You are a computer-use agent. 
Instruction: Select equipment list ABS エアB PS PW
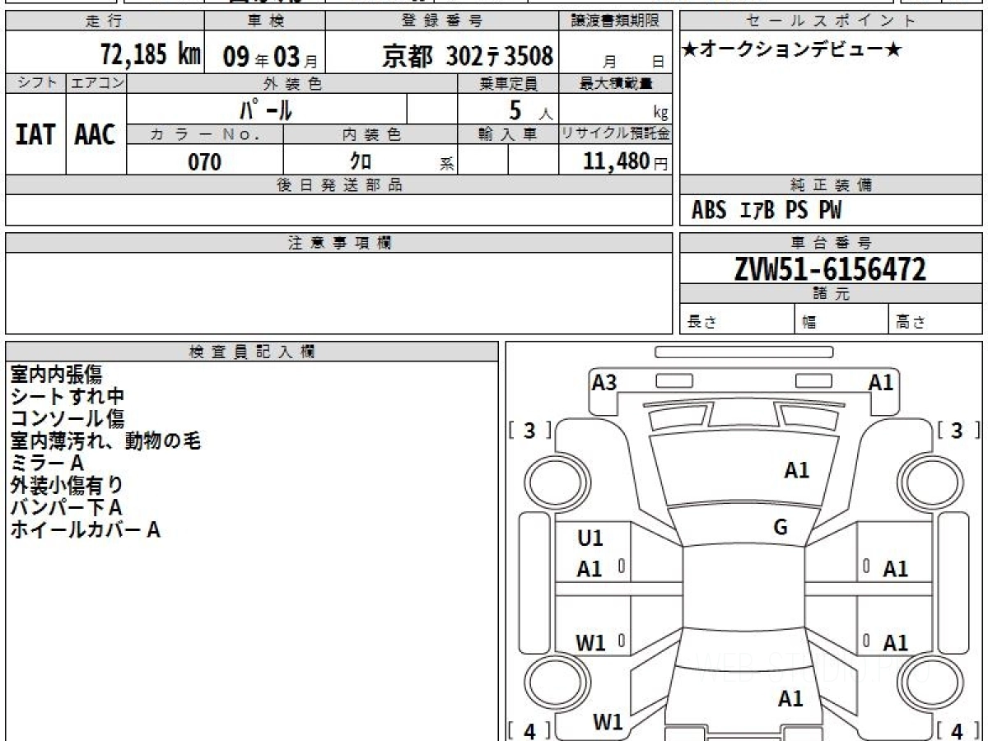pyautogui.click(x=767, y=211)
